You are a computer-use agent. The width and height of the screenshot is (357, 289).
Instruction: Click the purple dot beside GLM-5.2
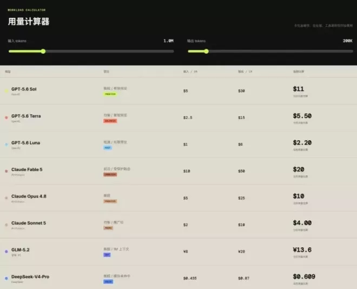pos(6,252)
